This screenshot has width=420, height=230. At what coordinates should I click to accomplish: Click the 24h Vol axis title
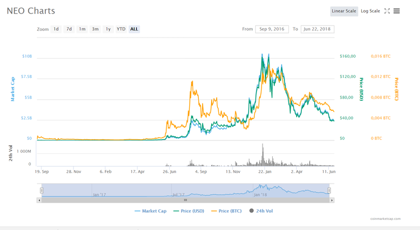click(x=11, y=153)
